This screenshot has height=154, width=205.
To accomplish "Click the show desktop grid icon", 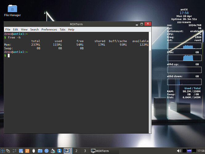I will [14, 151].
